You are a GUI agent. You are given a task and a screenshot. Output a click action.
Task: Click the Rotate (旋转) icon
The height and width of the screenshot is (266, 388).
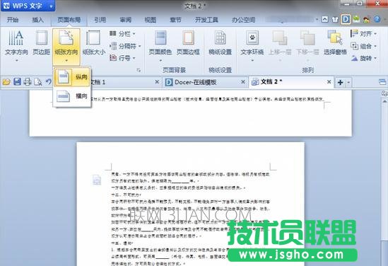(x=354, y=58)
